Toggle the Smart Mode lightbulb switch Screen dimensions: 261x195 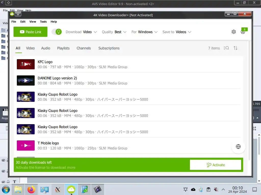(x=57, y=32)
